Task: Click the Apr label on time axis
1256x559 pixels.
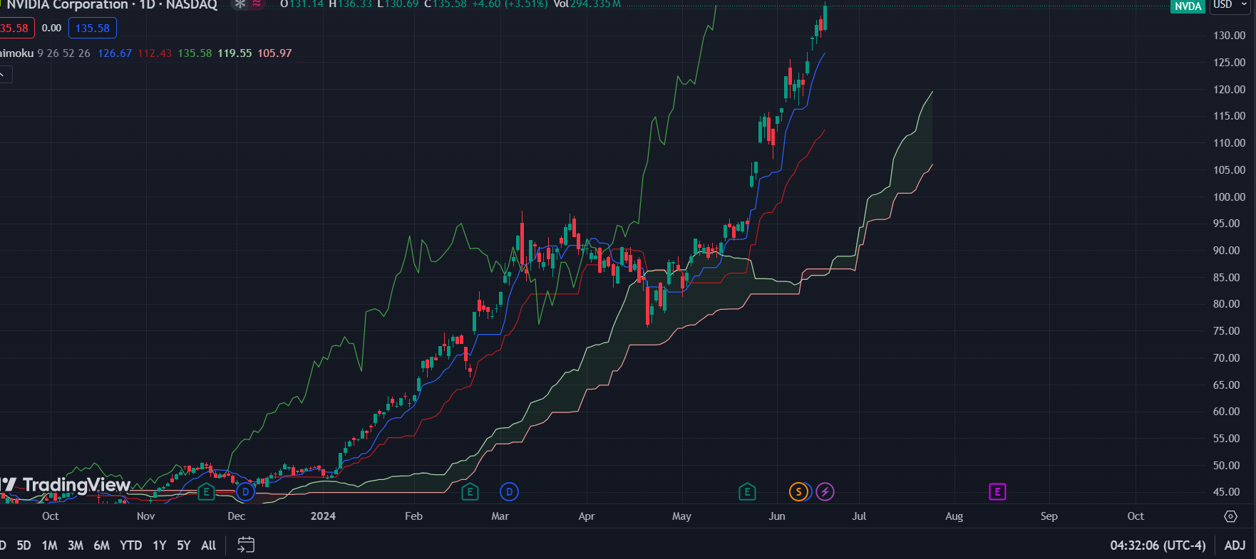Action: pyautogui.click(x=587, y=516)
